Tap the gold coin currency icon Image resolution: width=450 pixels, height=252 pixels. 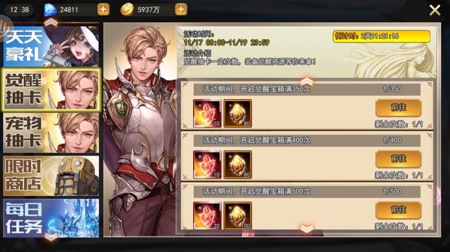(127, 10)
